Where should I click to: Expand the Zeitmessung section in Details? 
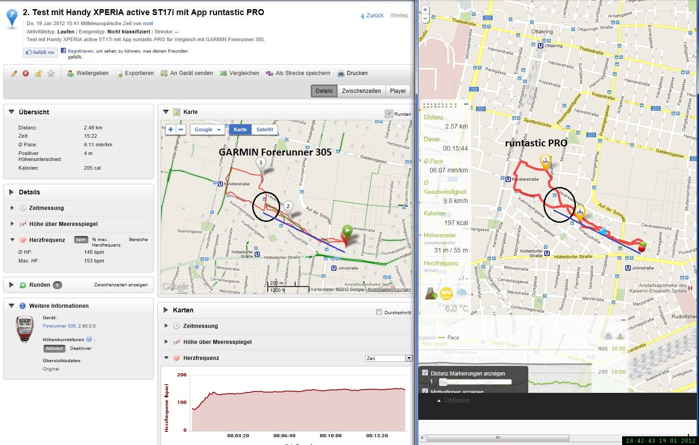coord(12,208)
